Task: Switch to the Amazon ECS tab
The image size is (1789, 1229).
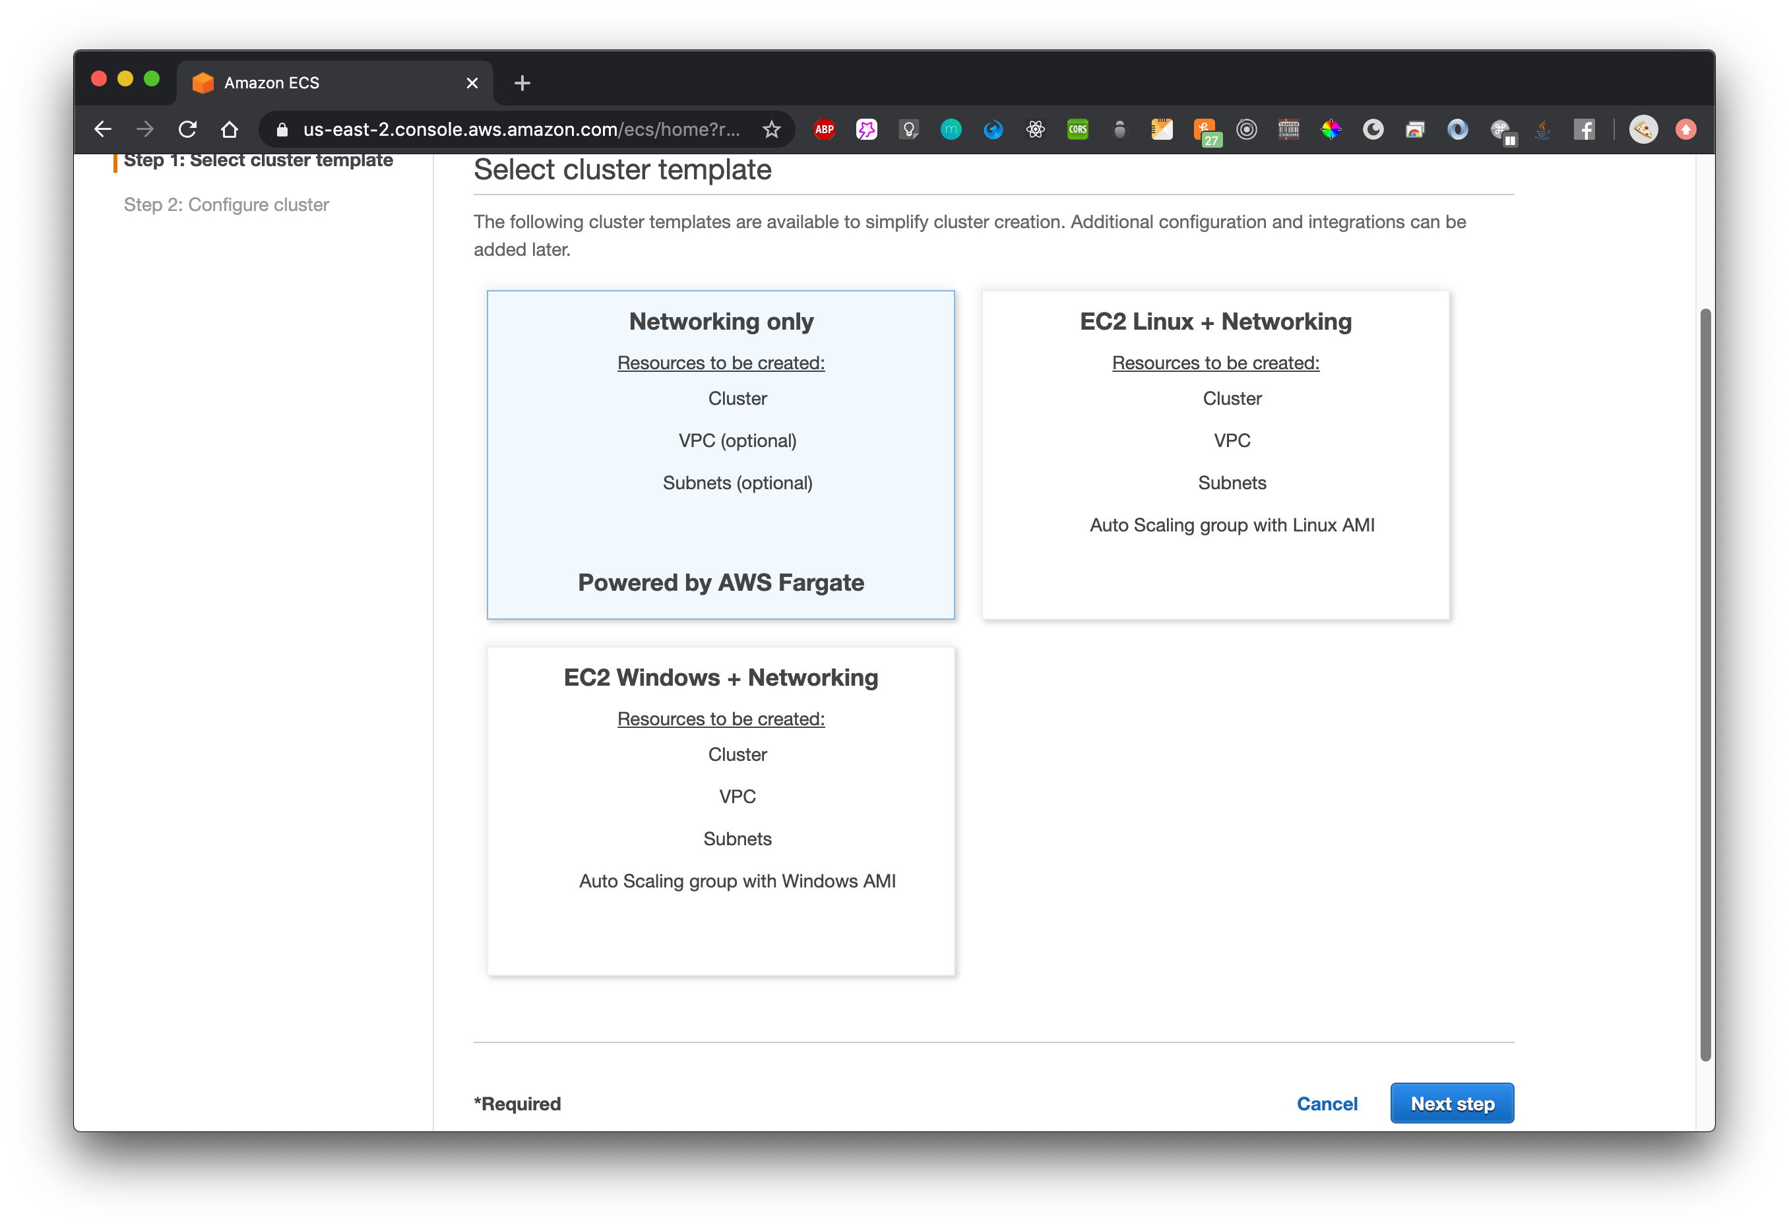Action: pos(335,83)
